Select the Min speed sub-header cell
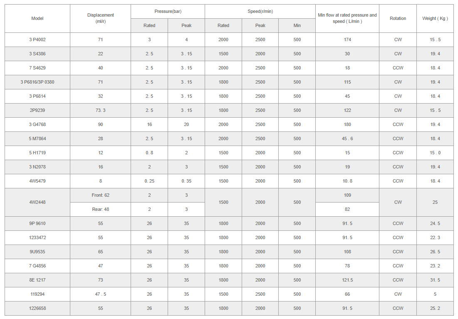 click(297, 25)
